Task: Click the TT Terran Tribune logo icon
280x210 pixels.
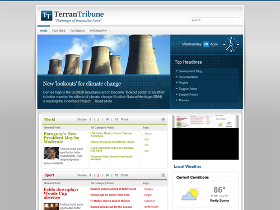Action: tap(46, 16)
